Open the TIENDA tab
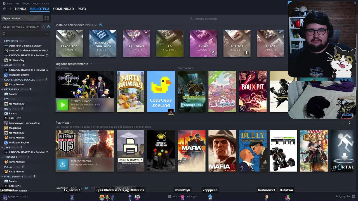Image resolution: width=358 pixels, height=201 pixels. point(20,9)
